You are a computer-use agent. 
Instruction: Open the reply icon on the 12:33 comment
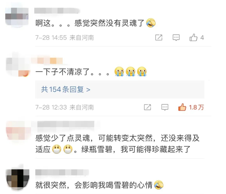click(165, 107)
